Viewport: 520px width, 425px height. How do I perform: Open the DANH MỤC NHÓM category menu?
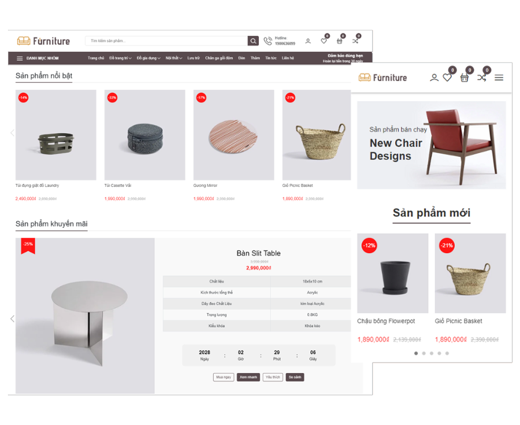(38, 58)
